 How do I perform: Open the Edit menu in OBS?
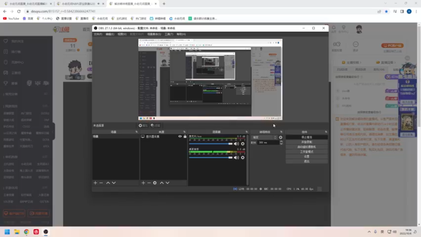[x=110, y=34]
